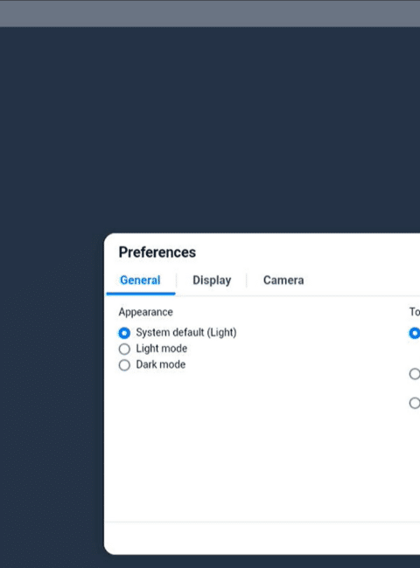Screen dimensions: 420x568
Task: Click the 'System default (Light)' label text
Action: [186, 333]
